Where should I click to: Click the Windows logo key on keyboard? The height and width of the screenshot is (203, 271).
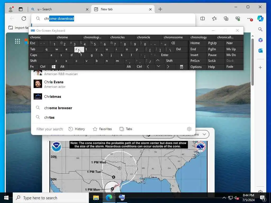pos(53,67)
